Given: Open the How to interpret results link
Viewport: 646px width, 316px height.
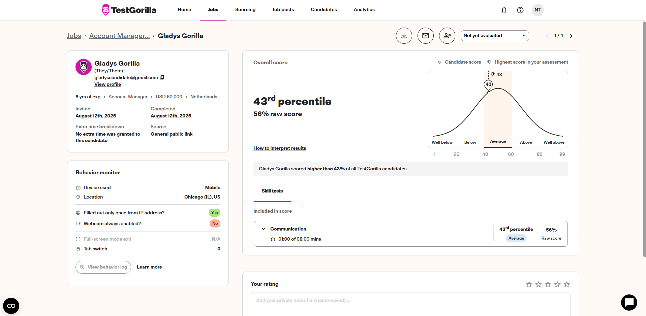Looking at the screenshot, I should point(279,148).
